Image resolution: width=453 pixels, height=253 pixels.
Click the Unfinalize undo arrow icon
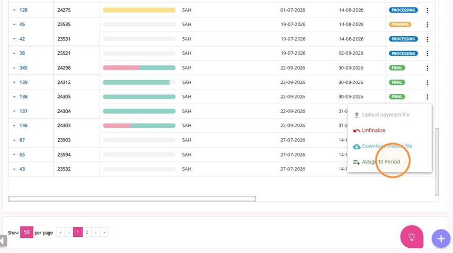(x=357, y=130)
